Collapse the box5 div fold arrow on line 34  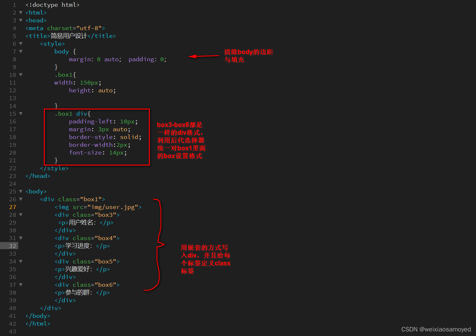tap(21, 261)
